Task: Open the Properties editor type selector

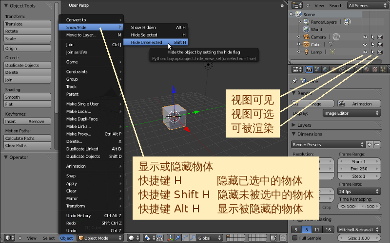Action: [297, 69]
